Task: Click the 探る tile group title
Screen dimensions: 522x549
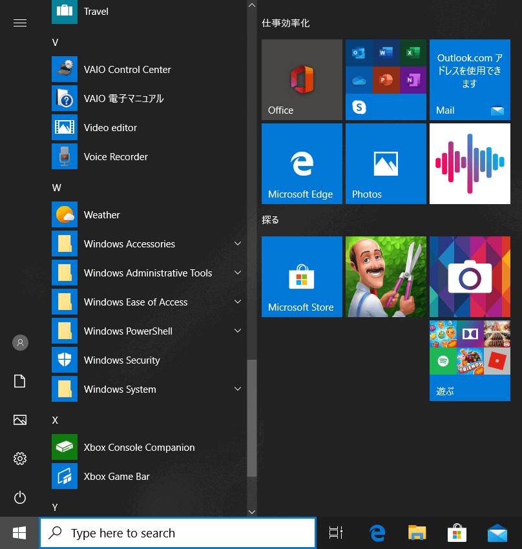Action: pyautogui.click(x=270, y=220)
